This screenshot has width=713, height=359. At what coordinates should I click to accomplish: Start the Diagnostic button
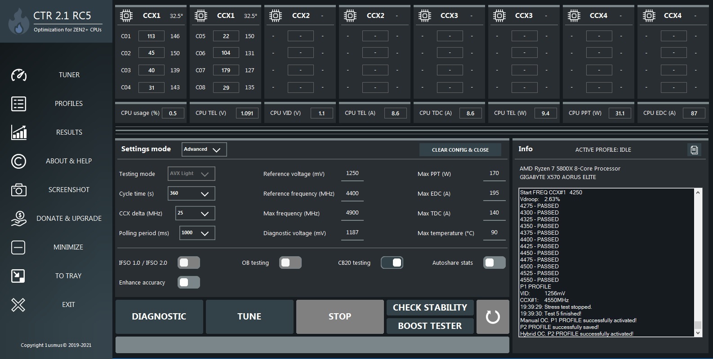pyautogui.click(x=159, y=317)
